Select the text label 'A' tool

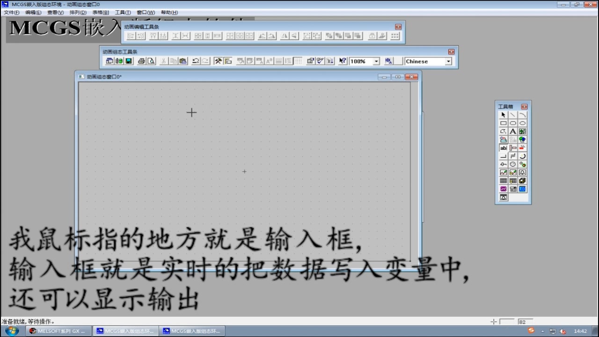[x=513, y=132]
